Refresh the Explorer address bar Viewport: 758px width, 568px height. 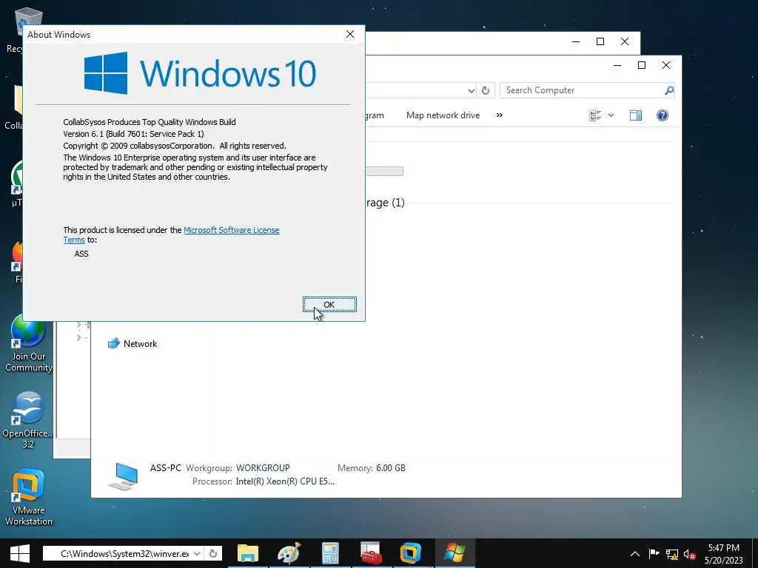coord(486,90)
